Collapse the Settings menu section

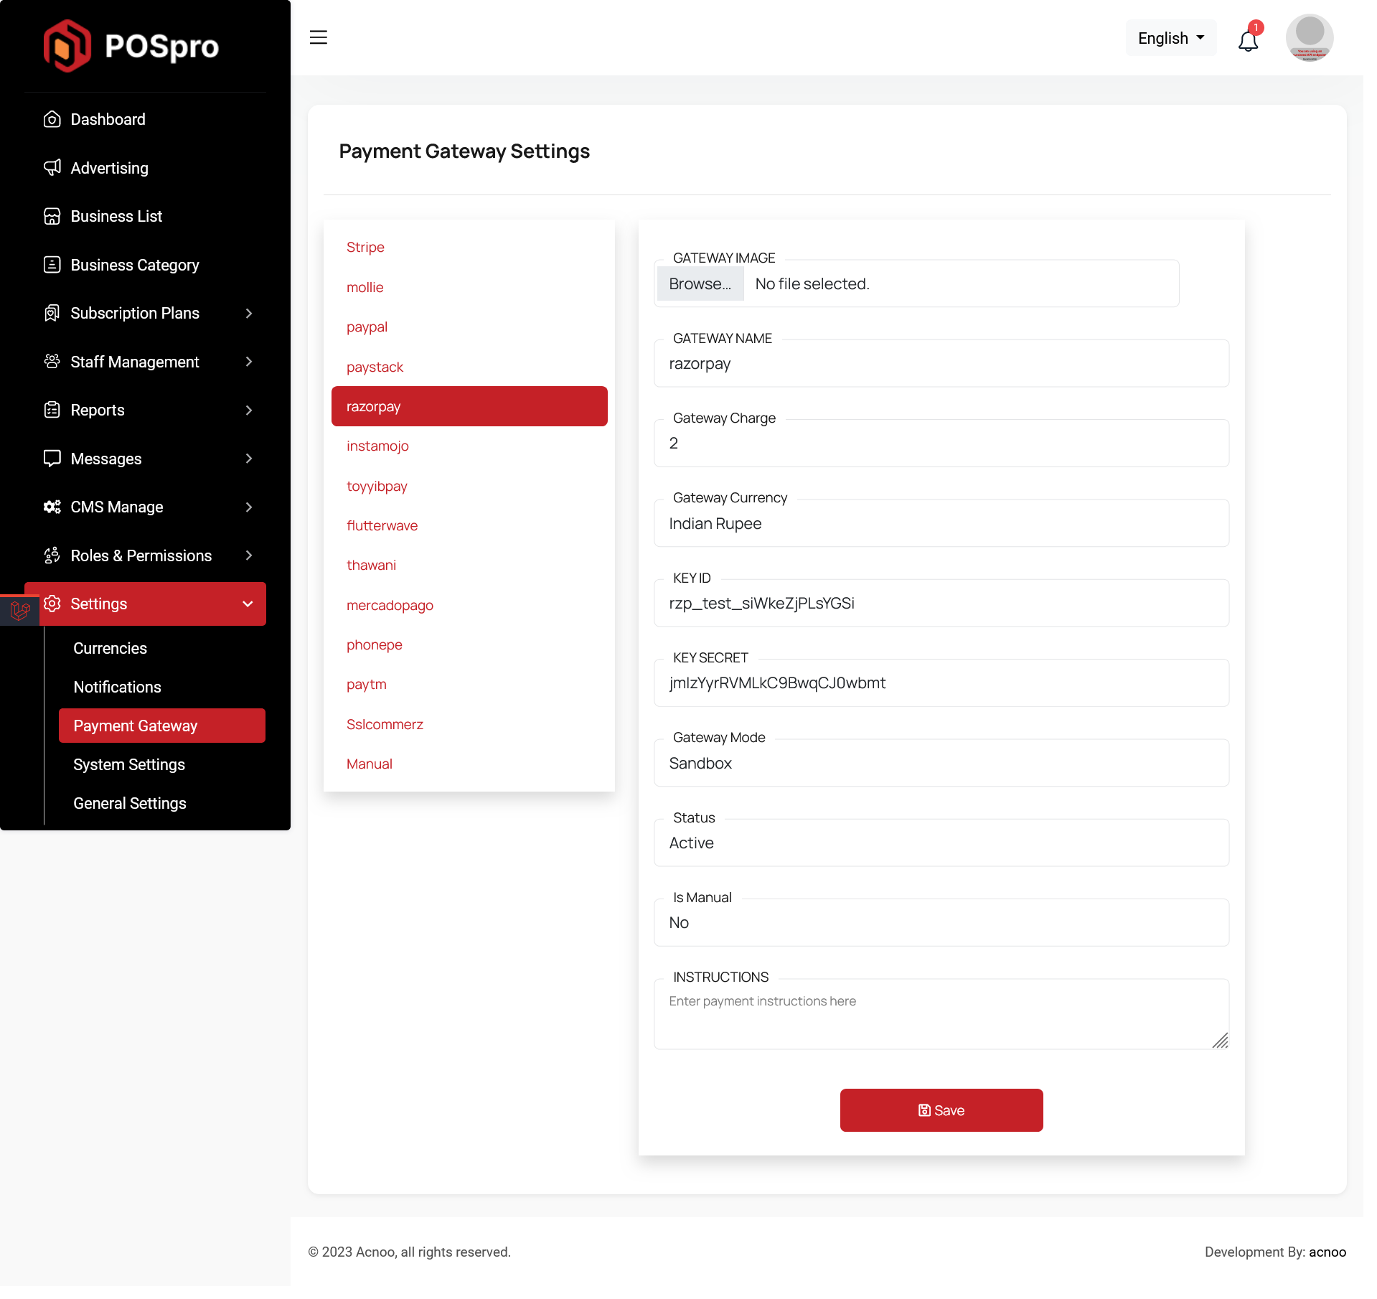(x=248, y=604)
